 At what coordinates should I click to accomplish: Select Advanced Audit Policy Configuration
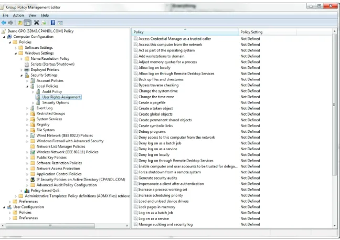point(67,185)
